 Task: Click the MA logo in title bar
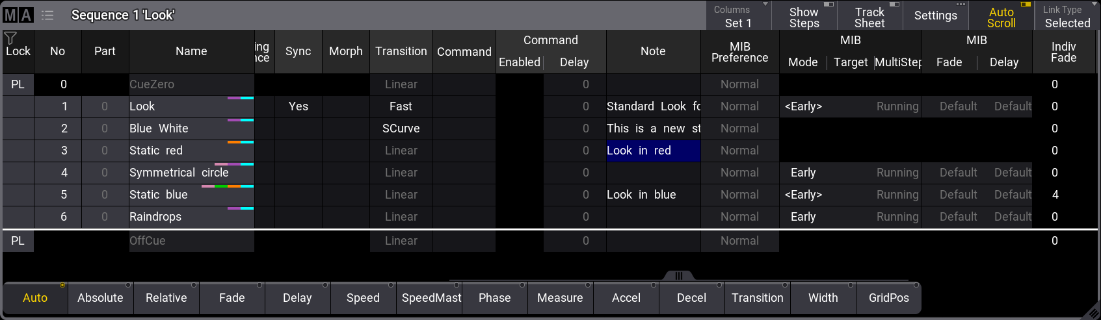pos(18,15)
